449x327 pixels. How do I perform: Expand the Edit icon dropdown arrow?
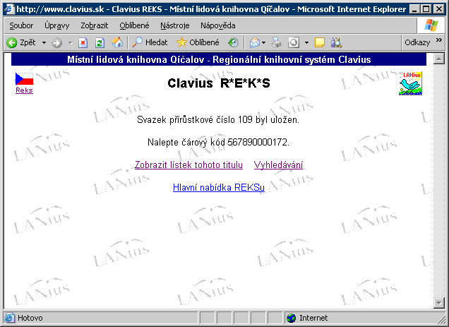pos(306,42)
